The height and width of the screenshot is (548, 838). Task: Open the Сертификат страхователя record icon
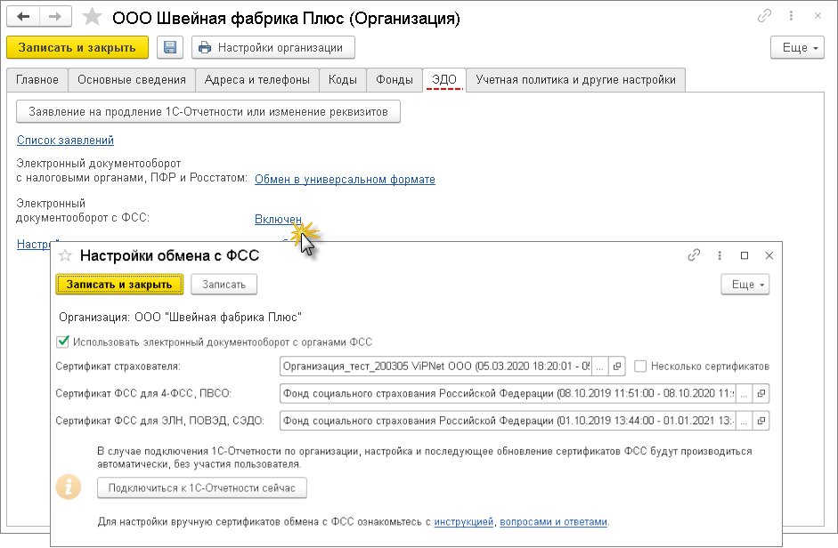617,367
